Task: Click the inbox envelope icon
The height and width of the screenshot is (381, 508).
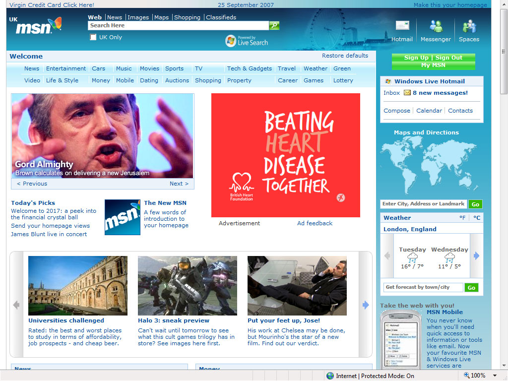Action: click(407, 93)
